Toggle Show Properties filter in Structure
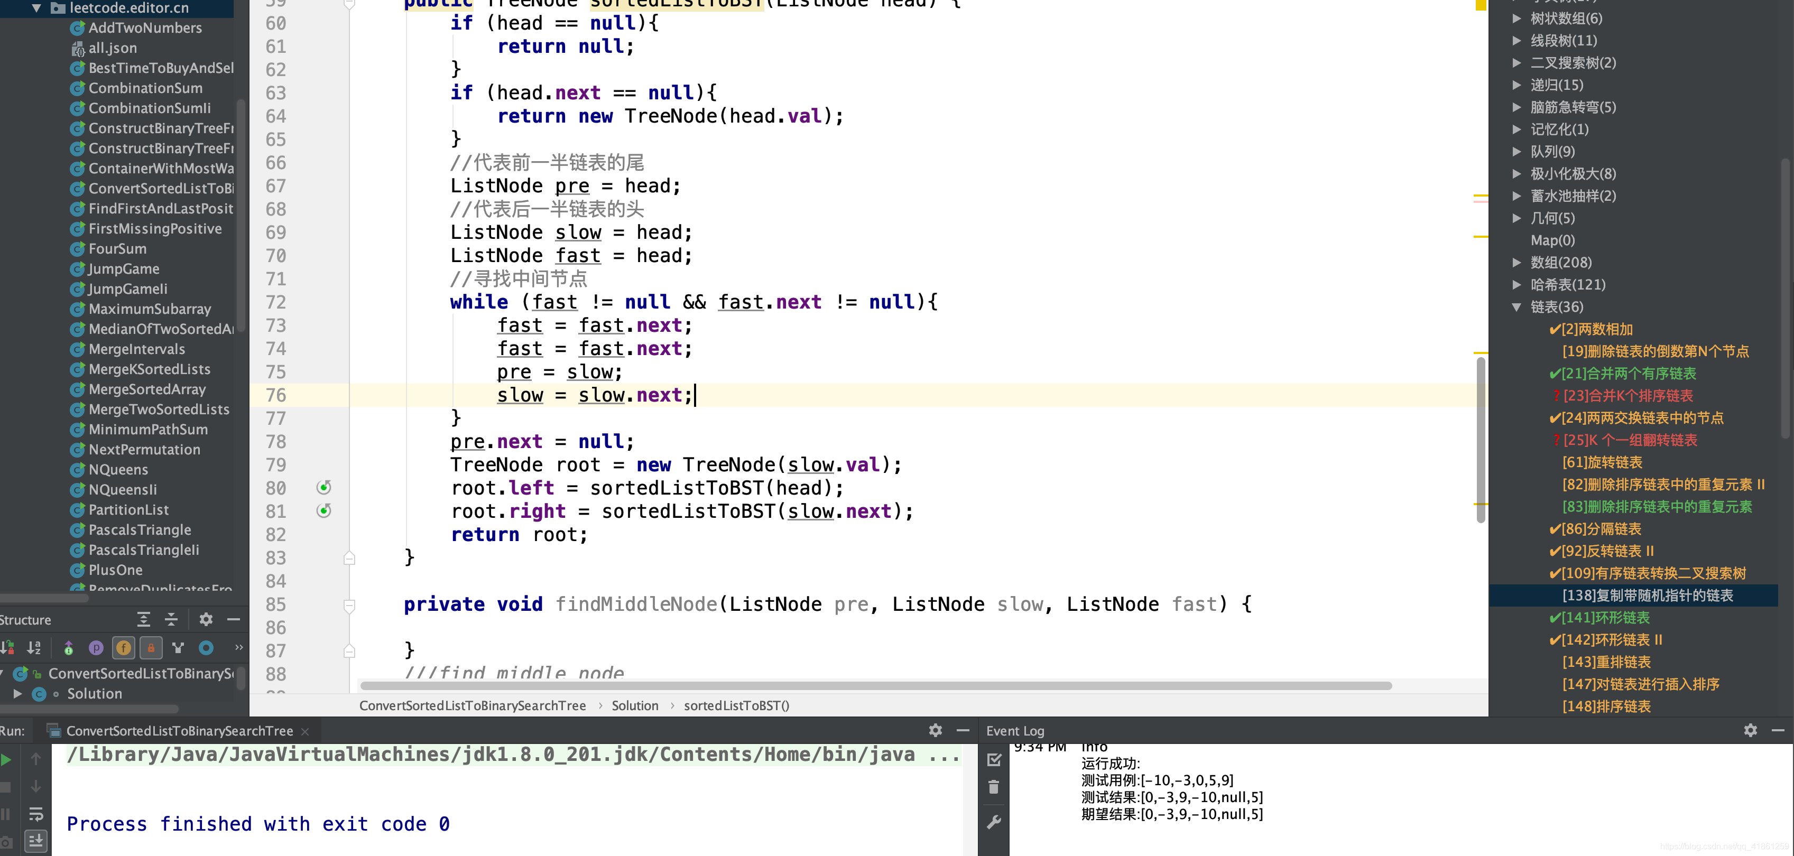This screenshot has height=856, width=1794. pos(96,648)
